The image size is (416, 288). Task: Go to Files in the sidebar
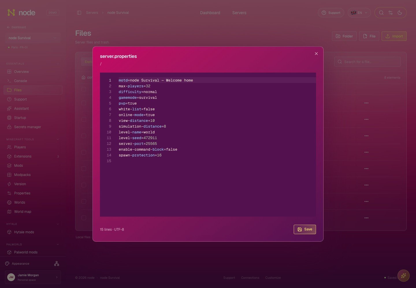(x=33, y=90)
